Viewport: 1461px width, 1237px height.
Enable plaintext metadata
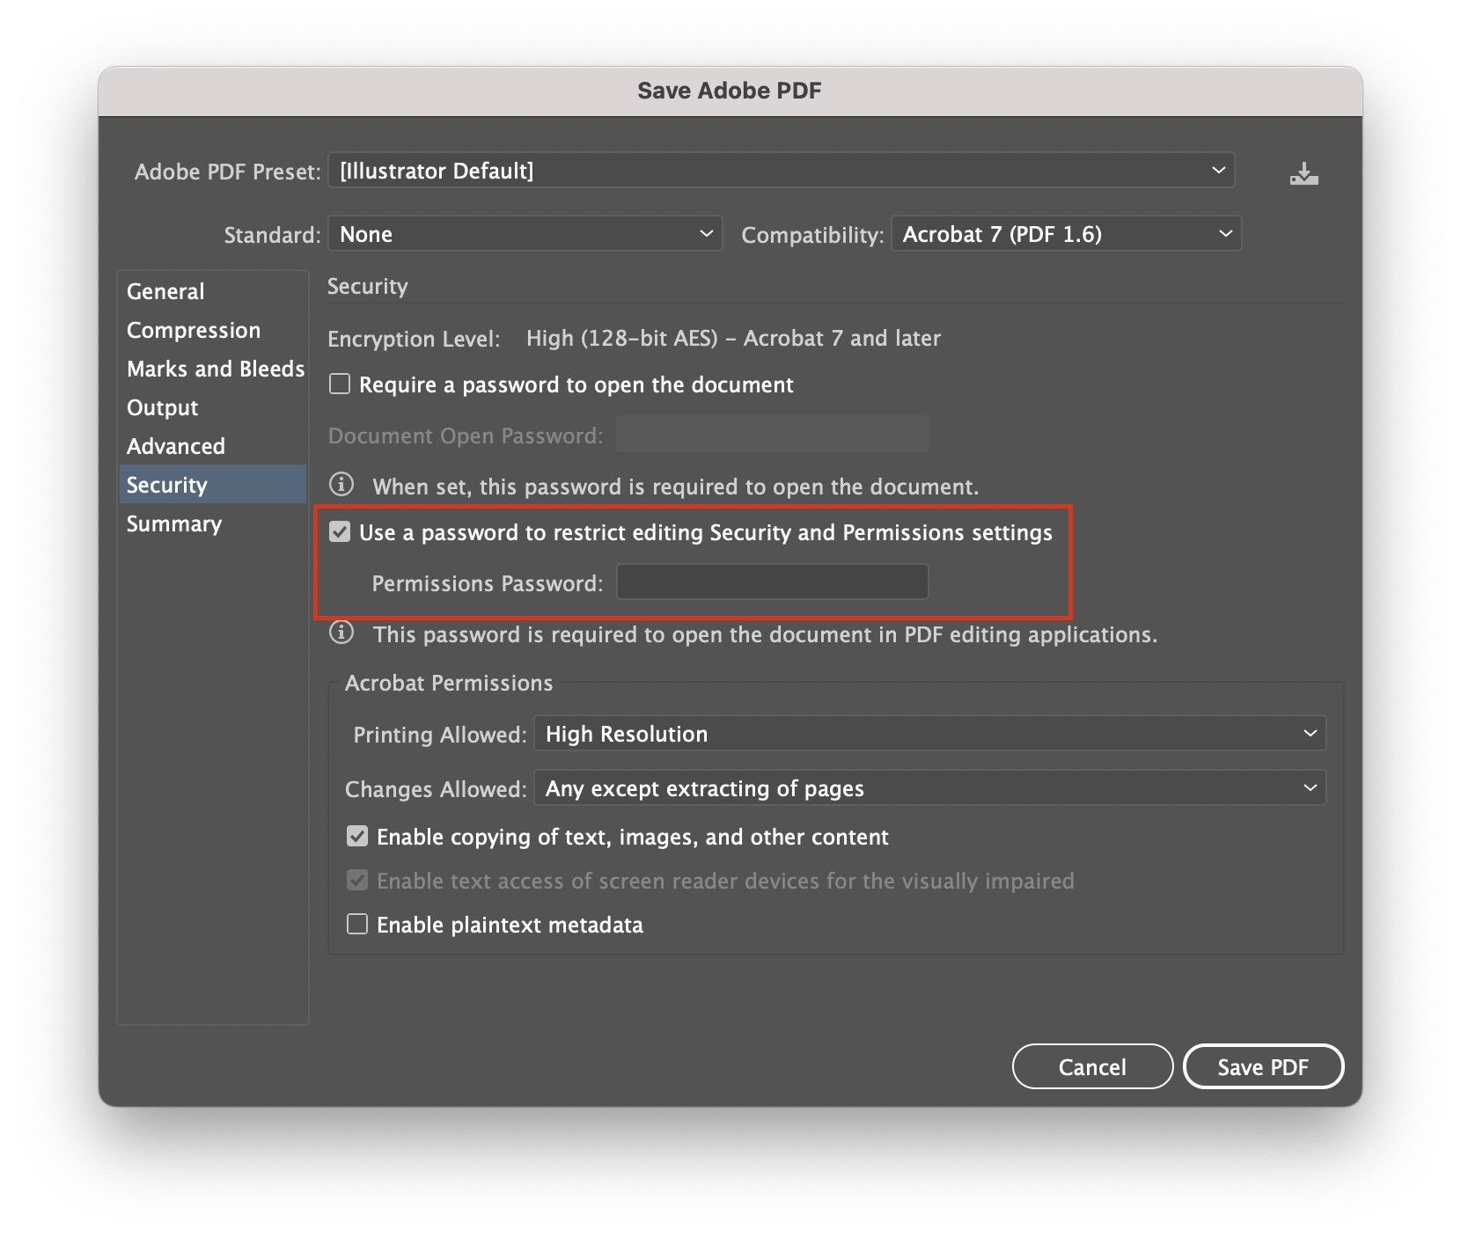(x=356, y=924)
